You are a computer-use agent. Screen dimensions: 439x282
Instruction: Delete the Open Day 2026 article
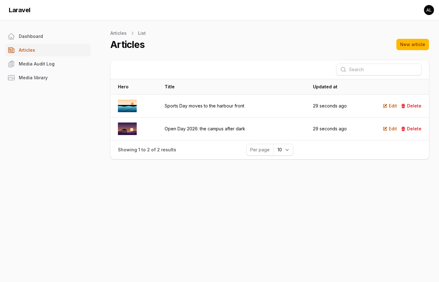[411, 129]
